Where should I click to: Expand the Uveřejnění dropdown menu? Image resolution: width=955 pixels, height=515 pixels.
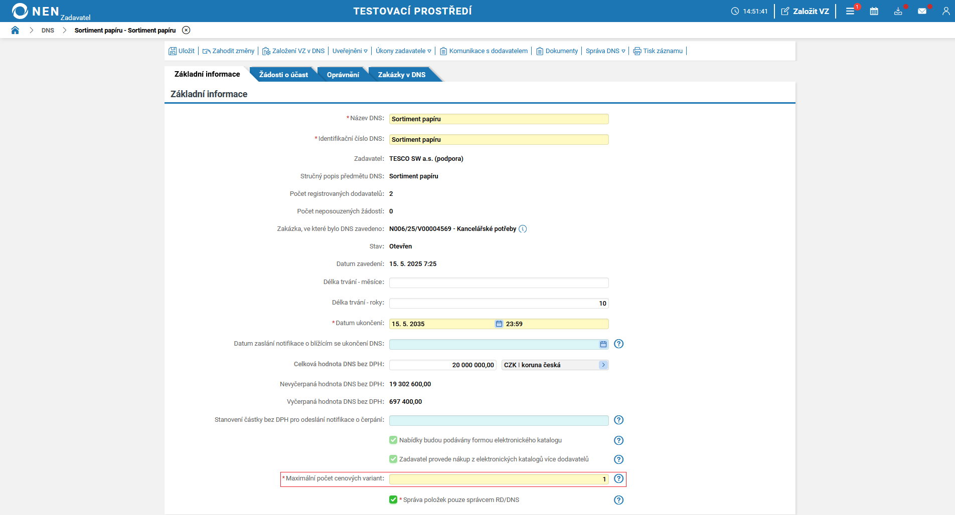tap(350, 51)
